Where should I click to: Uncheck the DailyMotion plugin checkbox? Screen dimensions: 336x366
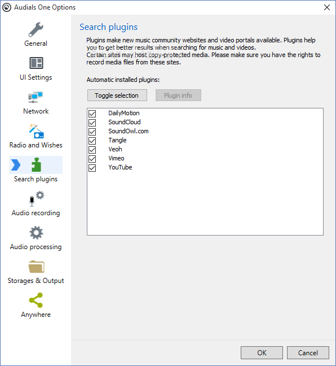pyautogui.click(x=92, y=114)
